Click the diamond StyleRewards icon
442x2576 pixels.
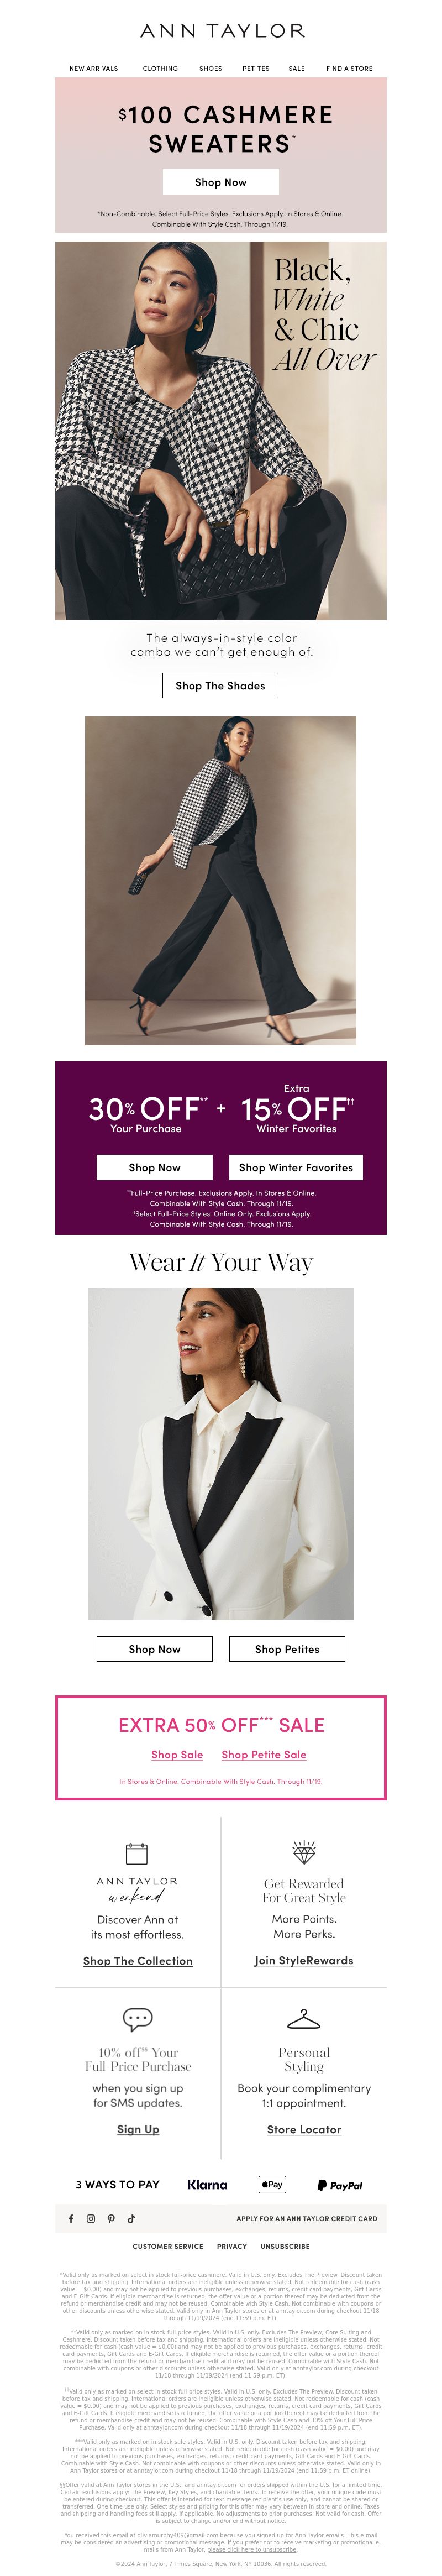coord(304,1851)
